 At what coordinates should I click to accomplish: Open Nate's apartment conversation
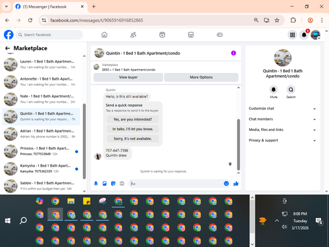click(41, 99)
